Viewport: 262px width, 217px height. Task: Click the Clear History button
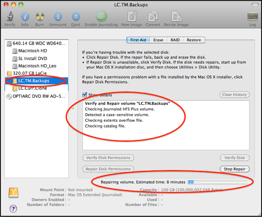[x=235, y=95]
